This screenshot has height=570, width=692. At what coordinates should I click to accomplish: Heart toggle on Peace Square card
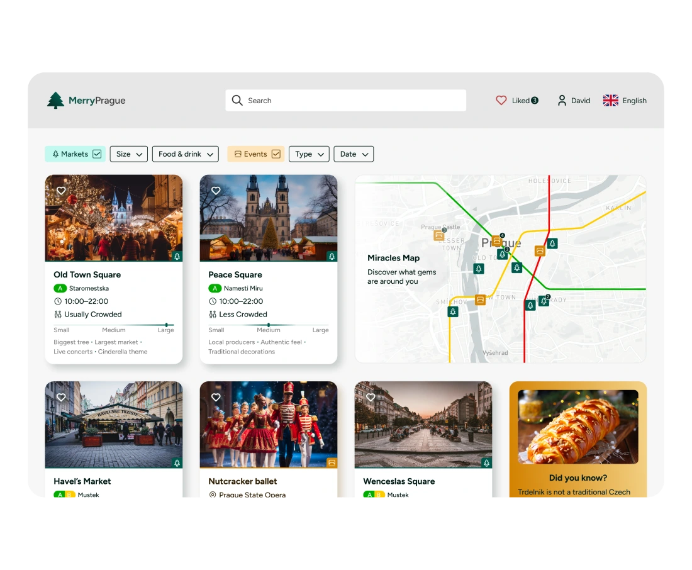216,191
